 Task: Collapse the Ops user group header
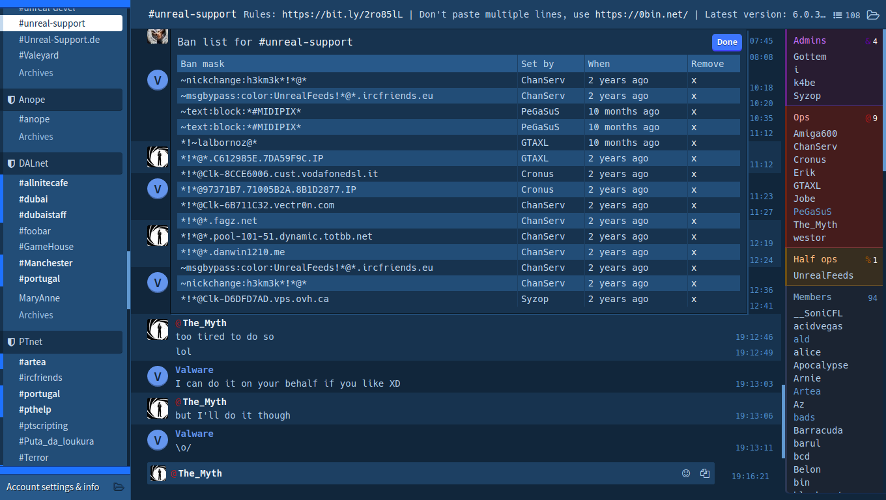[x=801, y=118]
